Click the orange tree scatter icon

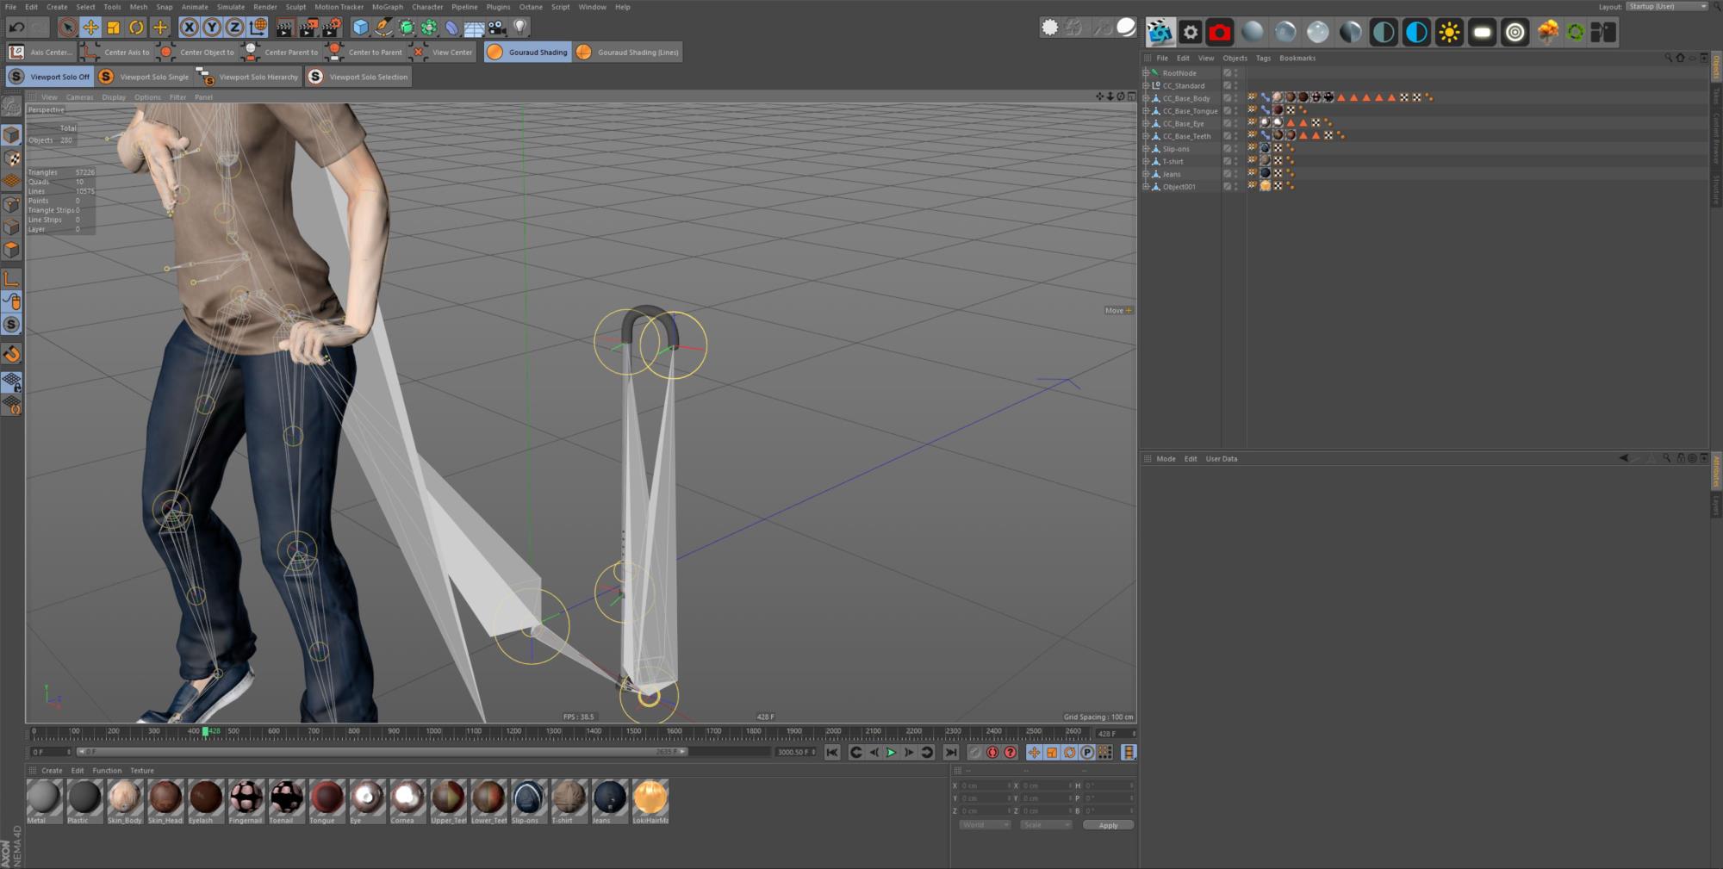pyautogui.click(x=1547, y=32)
